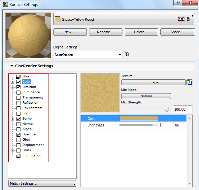Select the Illumination channel icon
Image resolution: width=199 pixels, height=190 pixels.
coord(18,156)
